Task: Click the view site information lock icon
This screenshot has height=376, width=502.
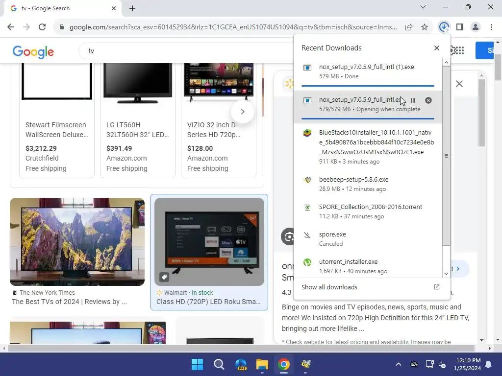Action: pyautogui.click(x=62, y=27)
